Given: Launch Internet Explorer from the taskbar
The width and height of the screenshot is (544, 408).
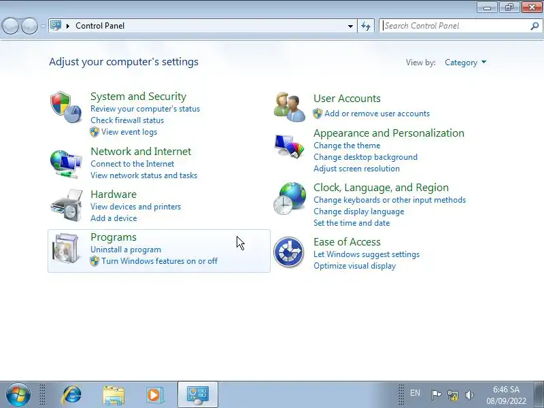Looking at the screenshot, I should [72, 395].
